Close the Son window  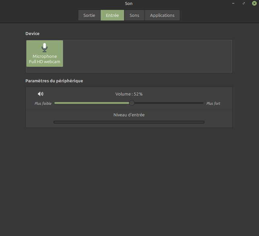point(254,3)
